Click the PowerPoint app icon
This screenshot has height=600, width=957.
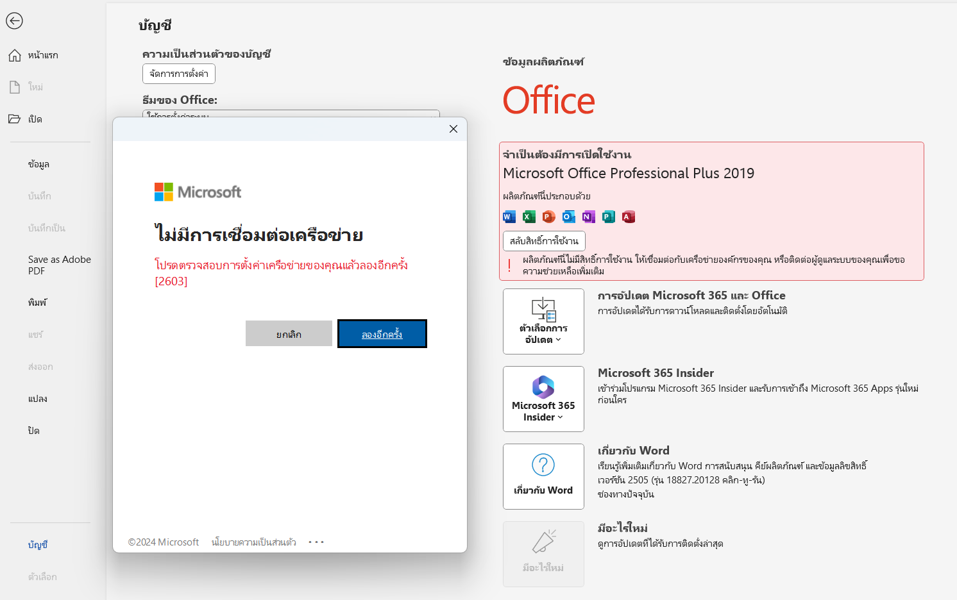point(549,217)
